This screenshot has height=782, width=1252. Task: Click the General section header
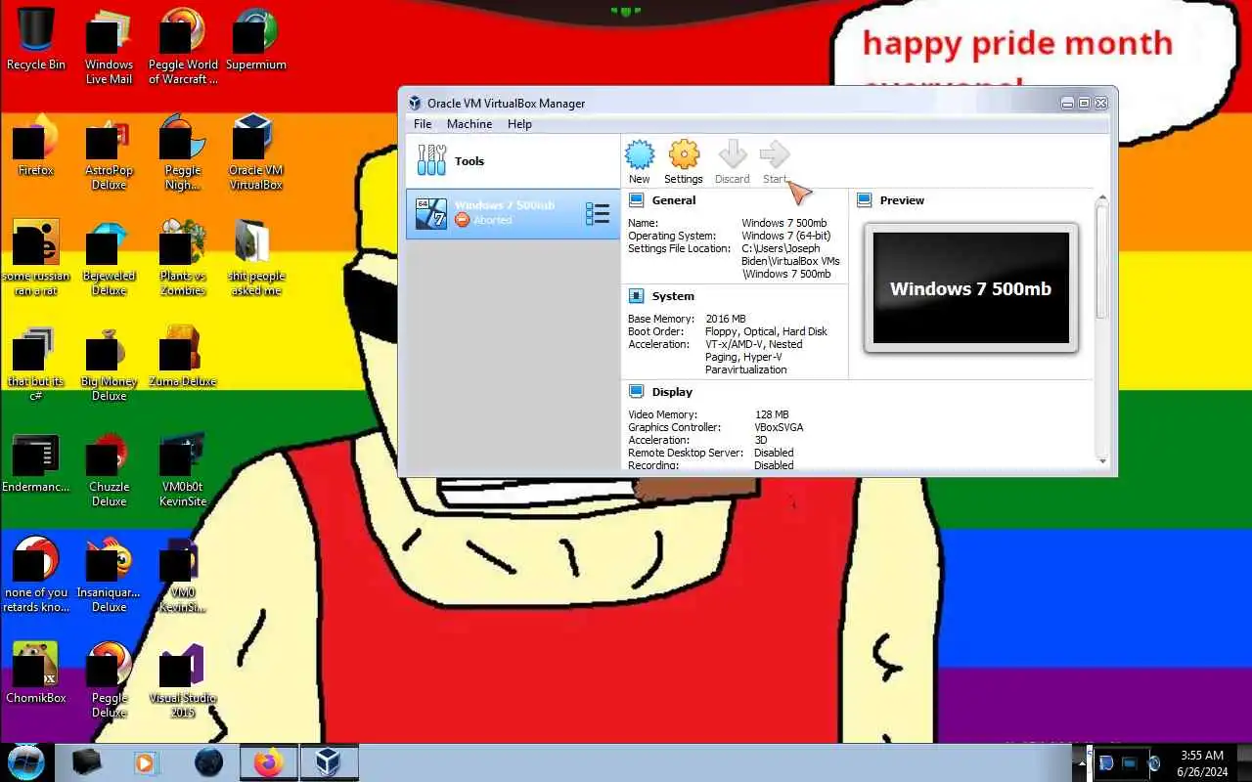(674, 200)
